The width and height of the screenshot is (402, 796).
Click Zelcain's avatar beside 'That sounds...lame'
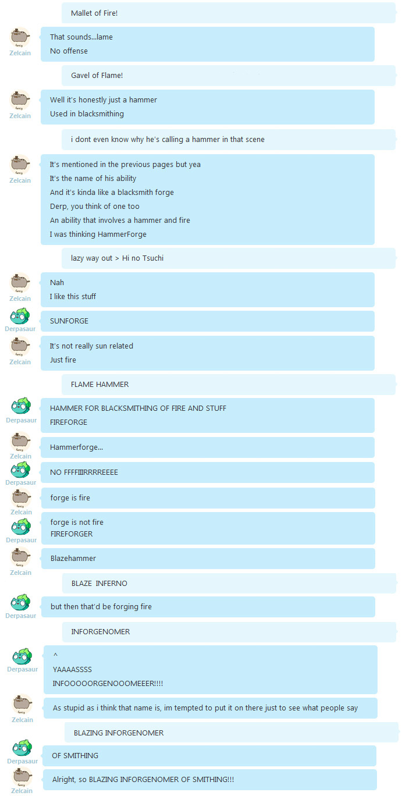[21, 38]
